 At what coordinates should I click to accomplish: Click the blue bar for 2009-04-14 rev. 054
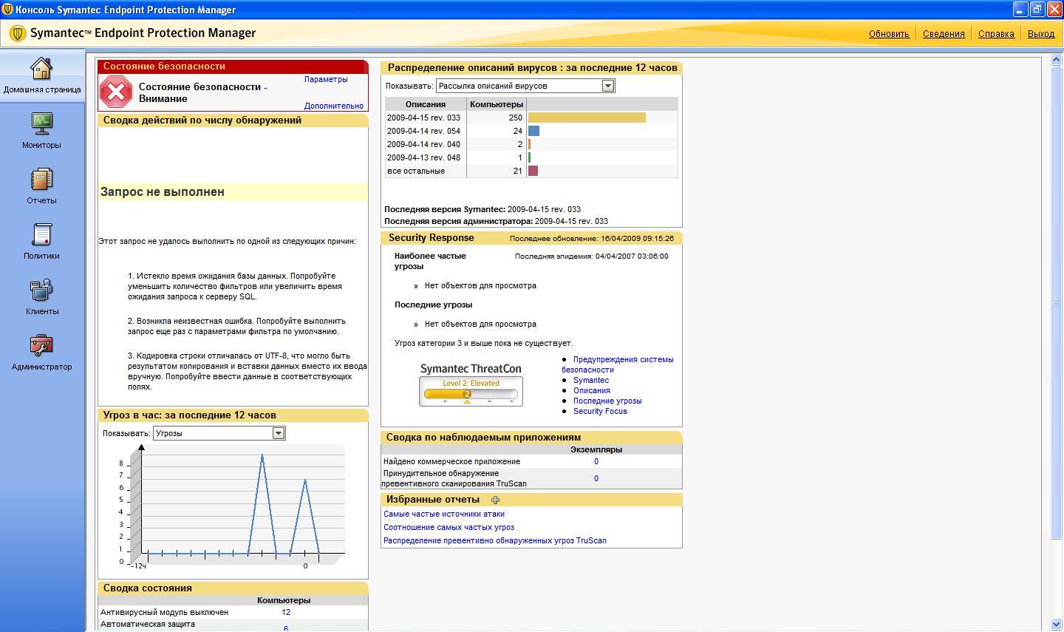[x=533, y=131]
